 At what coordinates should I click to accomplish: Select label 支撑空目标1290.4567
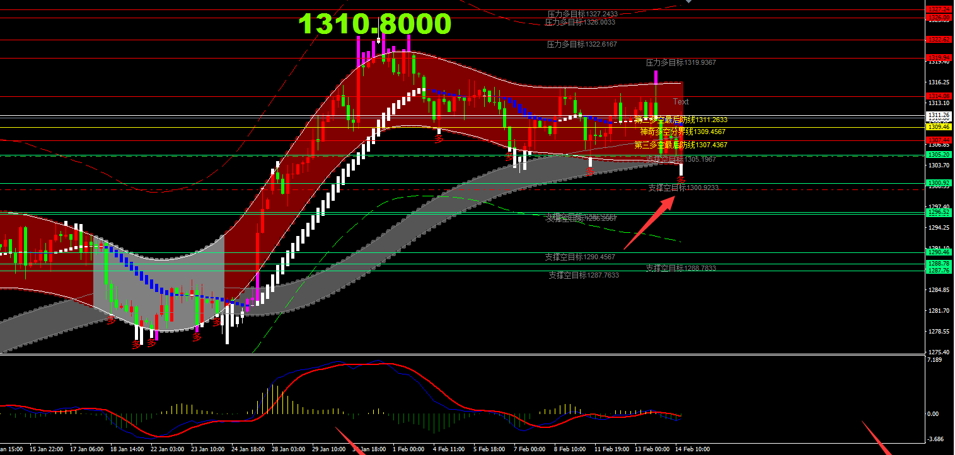[x=580, y=257]
